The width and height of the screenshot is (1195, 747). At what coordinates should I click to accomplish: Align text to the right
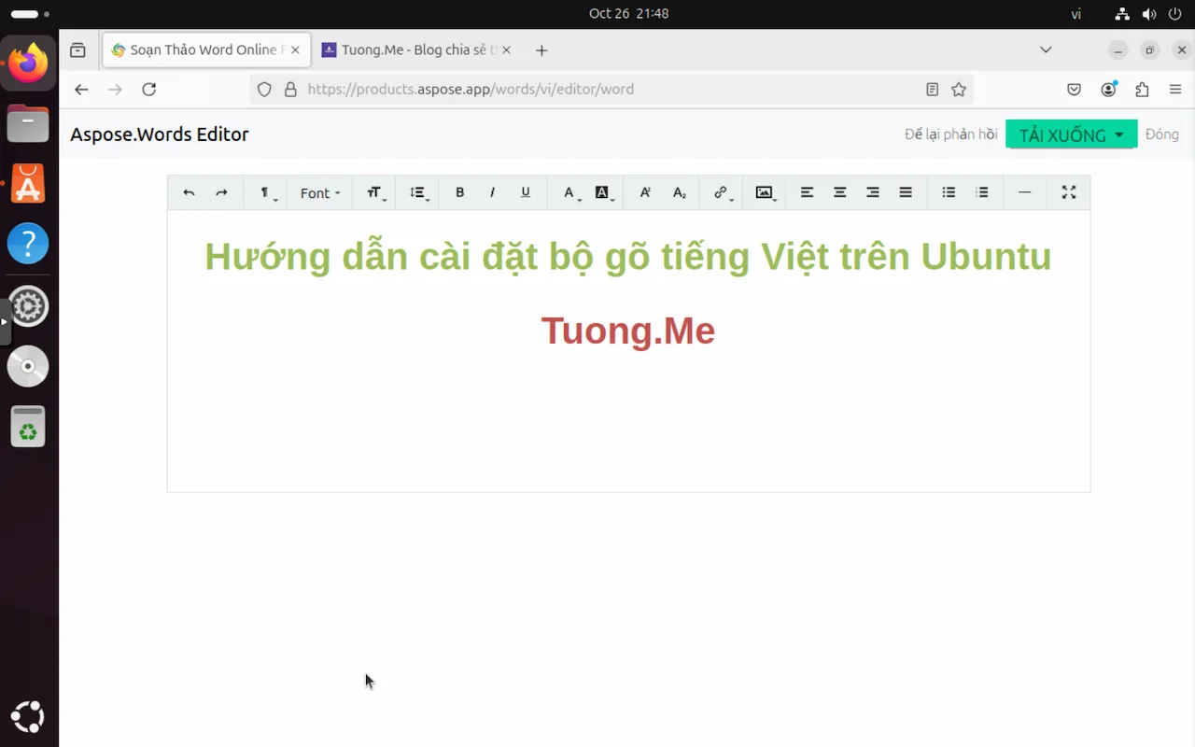click(x=873, y=192)
